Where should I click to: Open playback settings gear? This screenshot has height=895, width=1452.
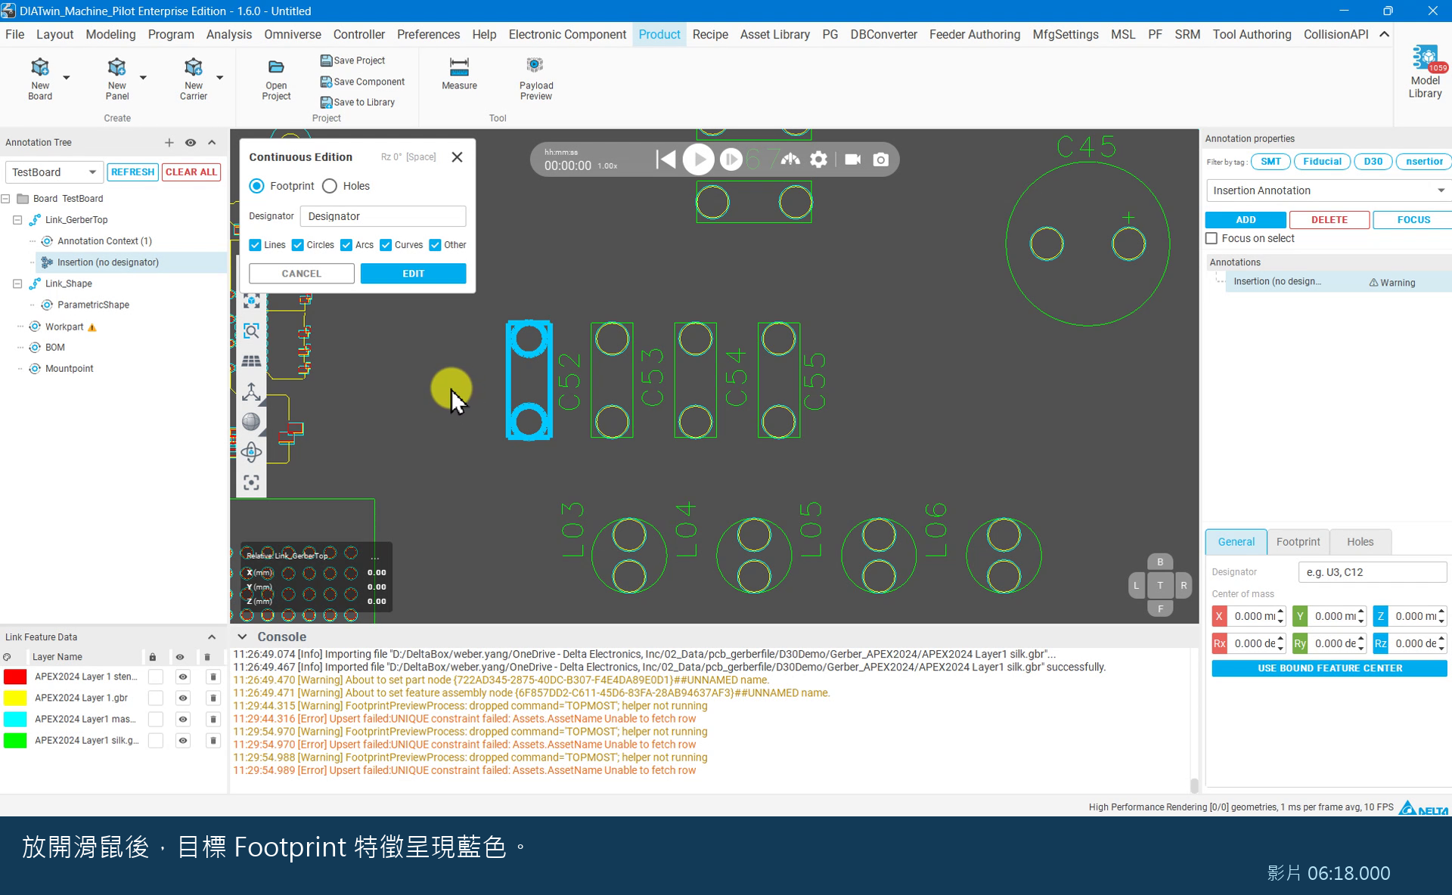click(x=819, y=159)
